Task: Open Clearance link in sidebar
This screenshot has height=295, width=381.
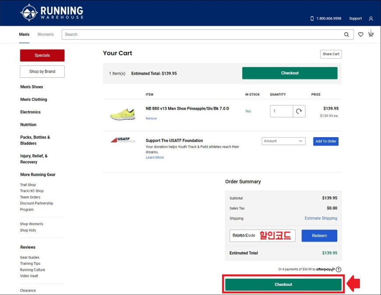Action: tap(28, 290)
